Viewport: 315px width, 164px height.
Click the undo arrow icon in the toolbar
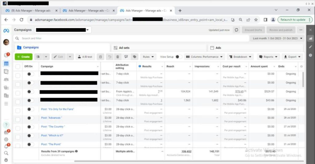[x=110, y=57]
